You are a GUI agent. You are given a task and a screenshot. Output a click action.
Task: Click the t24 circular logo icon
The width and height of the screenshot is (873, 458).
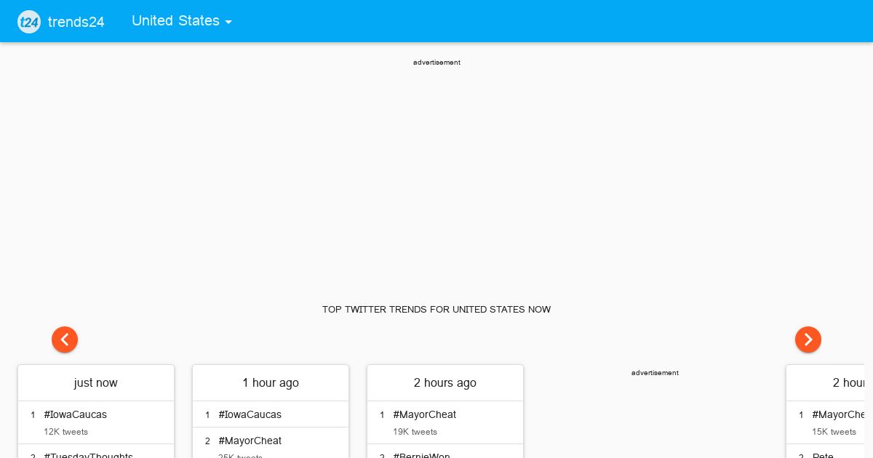click(29, 21)
